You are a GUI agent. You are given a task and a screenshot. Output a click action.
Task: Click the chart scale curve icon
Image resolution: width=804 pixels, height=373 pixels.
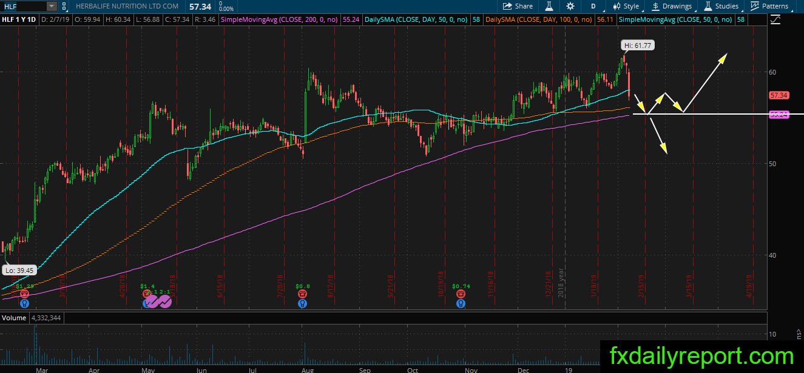[x=775, y=19]
